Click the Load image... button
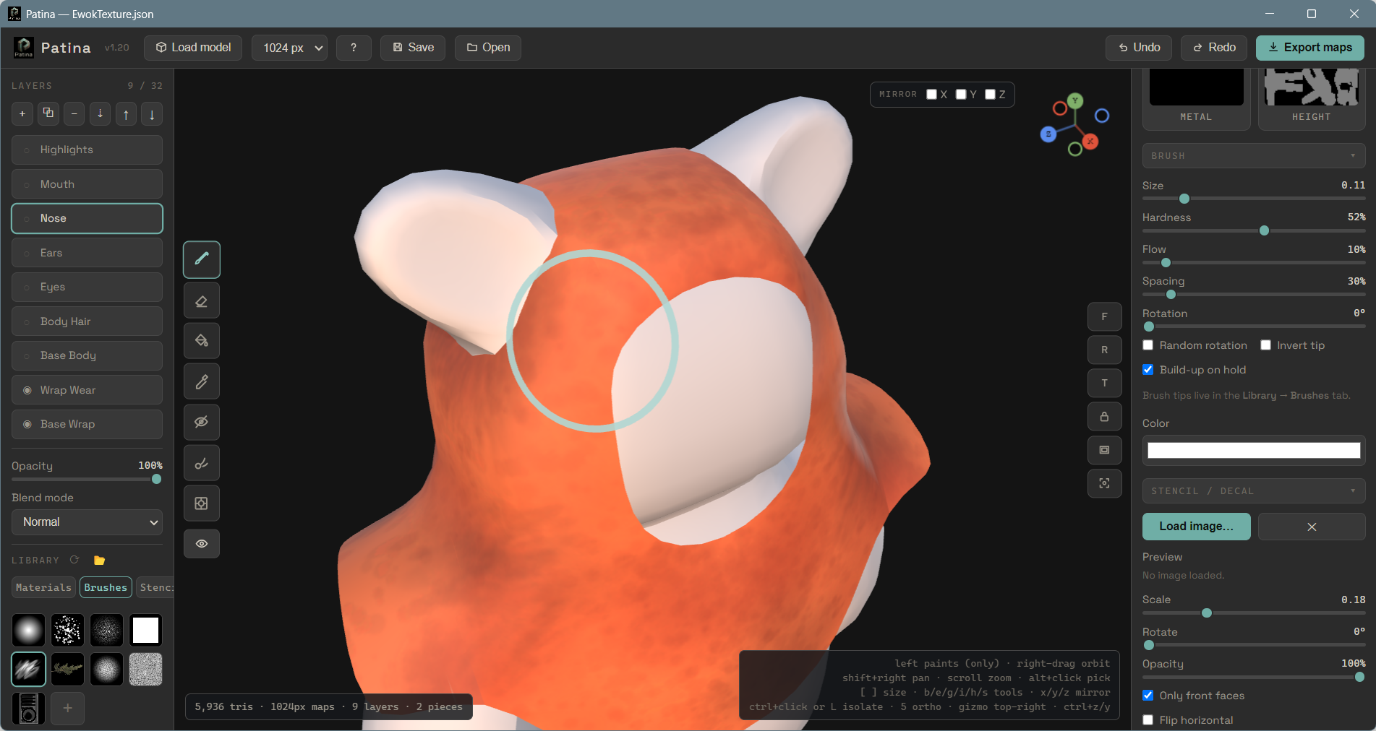 point(1196,527)
